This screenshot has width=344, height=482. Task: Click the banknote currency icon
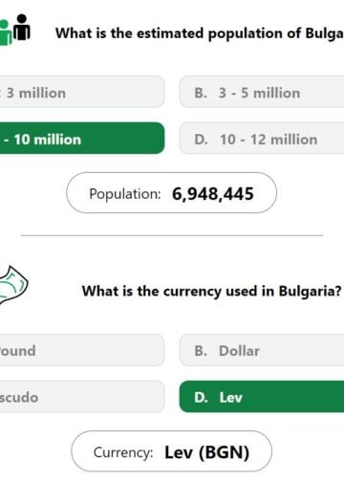point(13,285)
